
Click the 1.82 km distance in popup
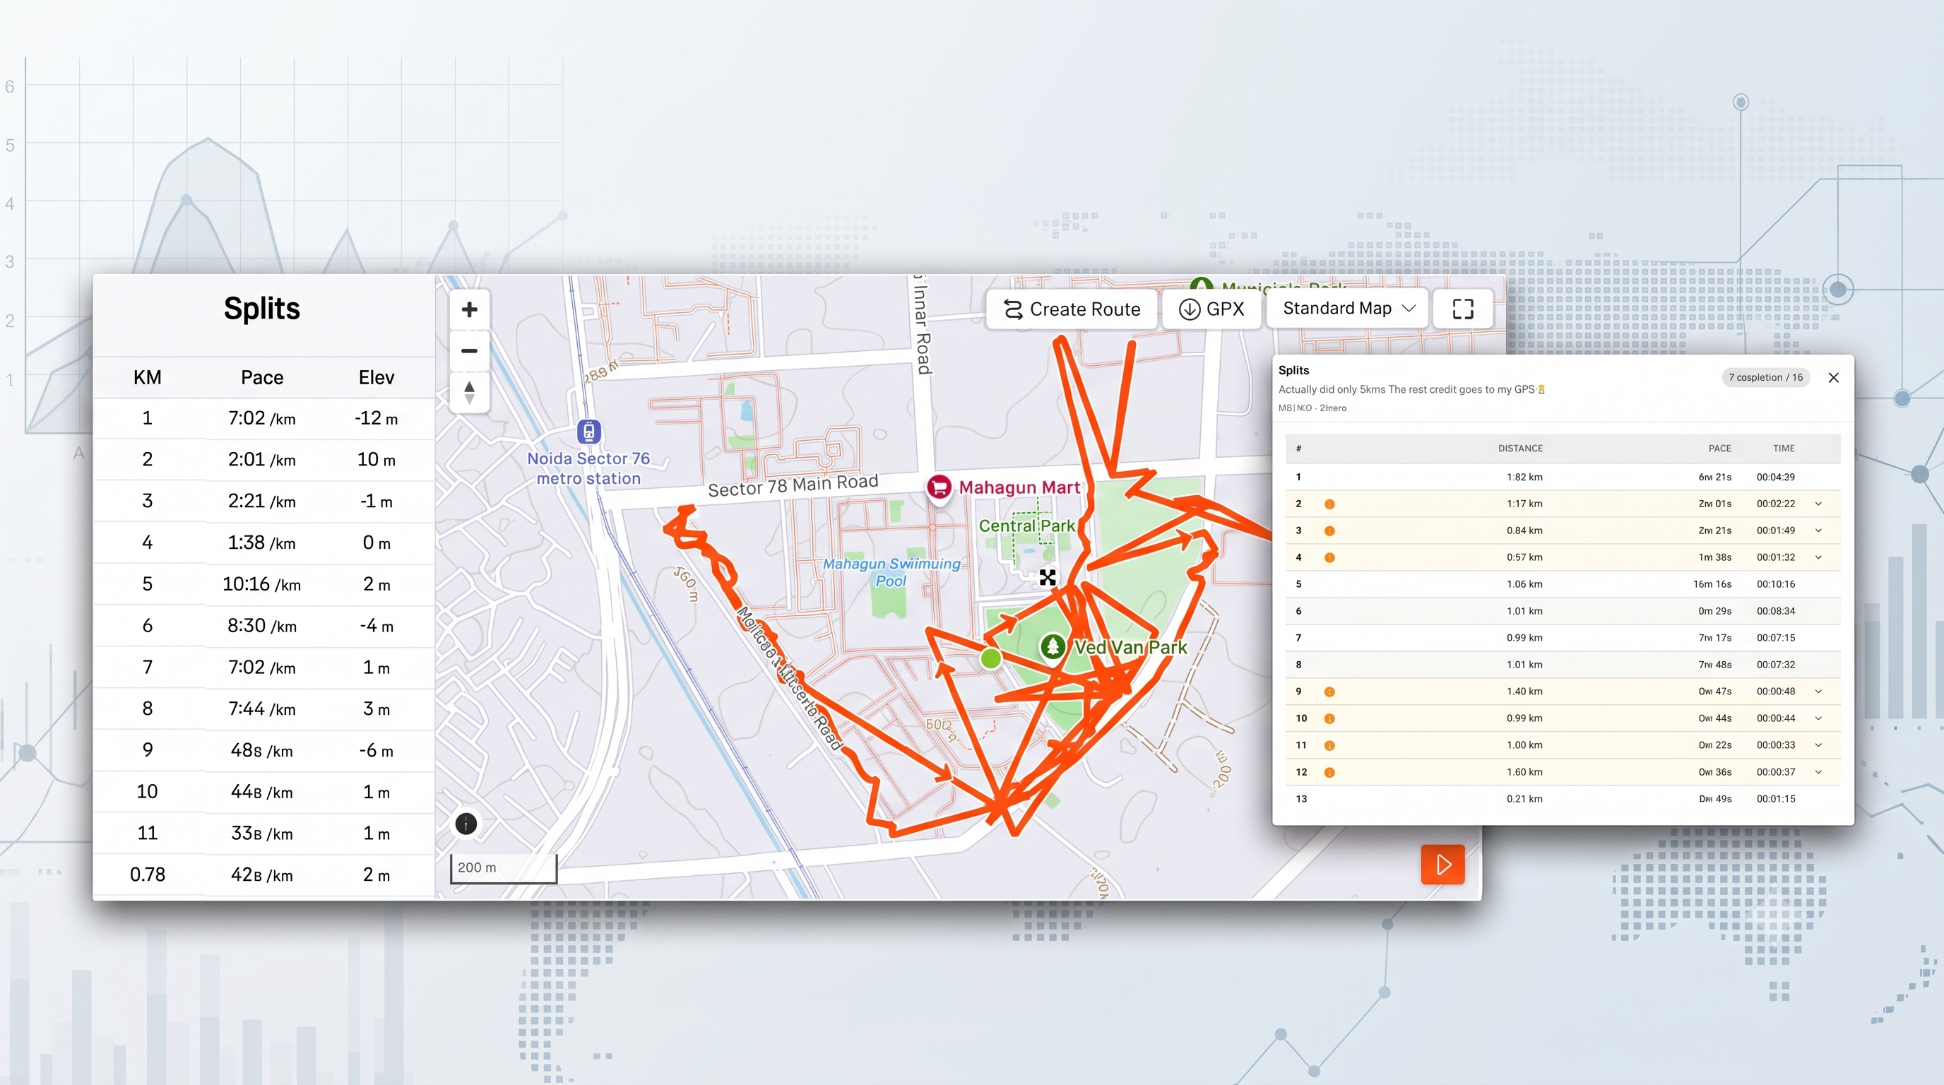pos(1524,477)
